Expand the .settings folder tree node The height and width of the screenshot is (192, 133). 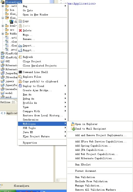click(3, 6)
